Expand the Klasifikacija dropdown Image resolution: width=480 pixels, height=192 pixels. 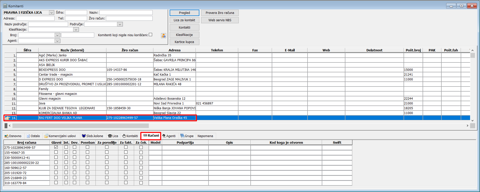(76, 30)
